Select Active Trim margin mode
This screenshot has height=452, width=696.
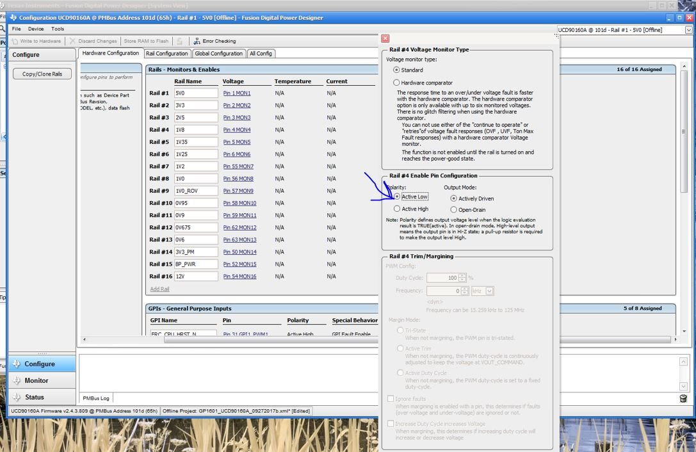tap(400, 348)
